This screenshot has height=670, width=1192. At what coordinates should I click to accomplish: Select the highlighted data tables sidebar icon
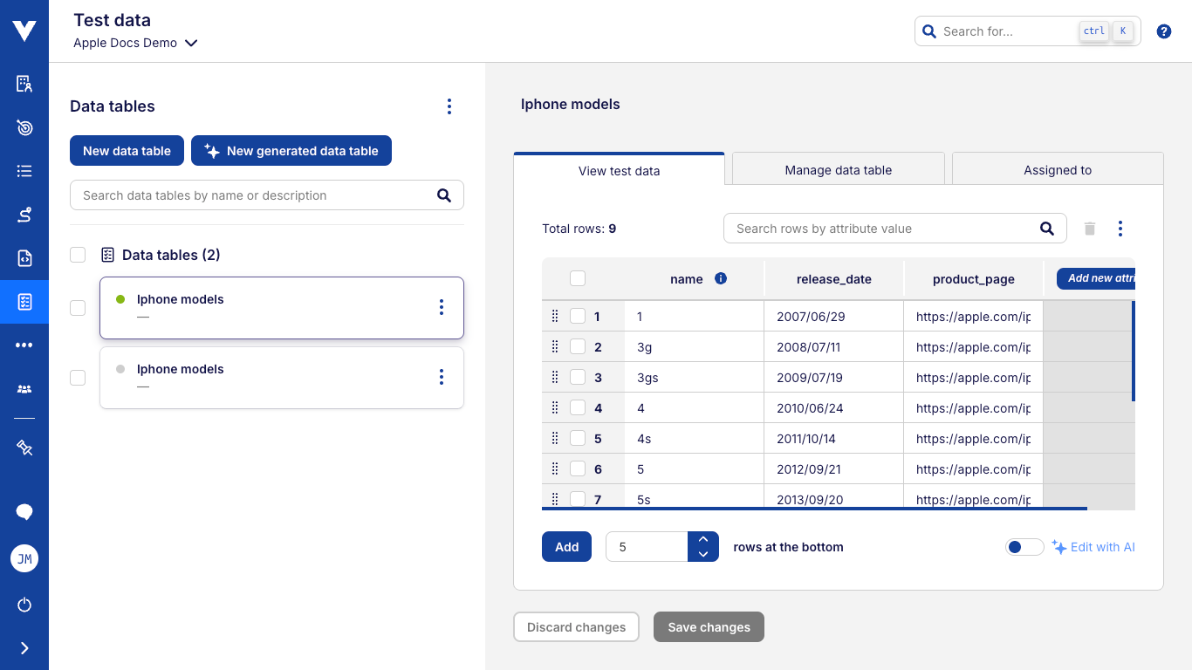24,302
